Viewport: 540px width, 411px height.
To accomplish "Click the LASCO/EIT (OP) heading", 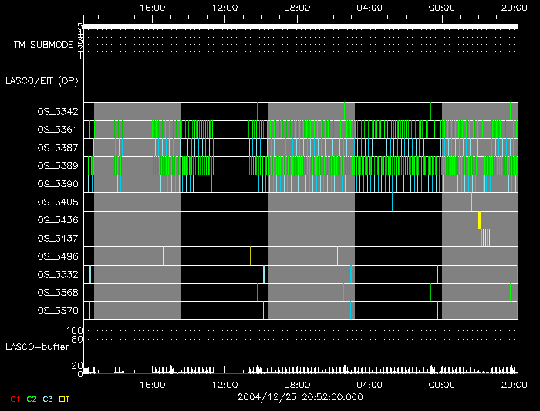I will (x=41, y=80).
